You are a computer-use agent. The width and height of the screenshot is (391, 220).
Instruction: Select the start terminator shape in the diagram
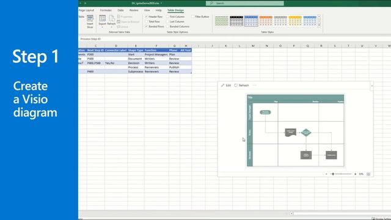265,112
